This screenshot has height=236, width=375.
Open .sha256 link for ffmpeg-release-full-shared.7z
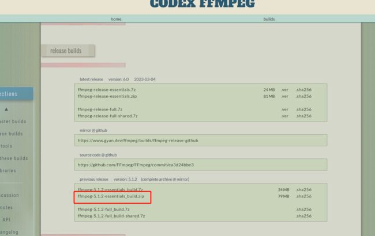[303, 116]
